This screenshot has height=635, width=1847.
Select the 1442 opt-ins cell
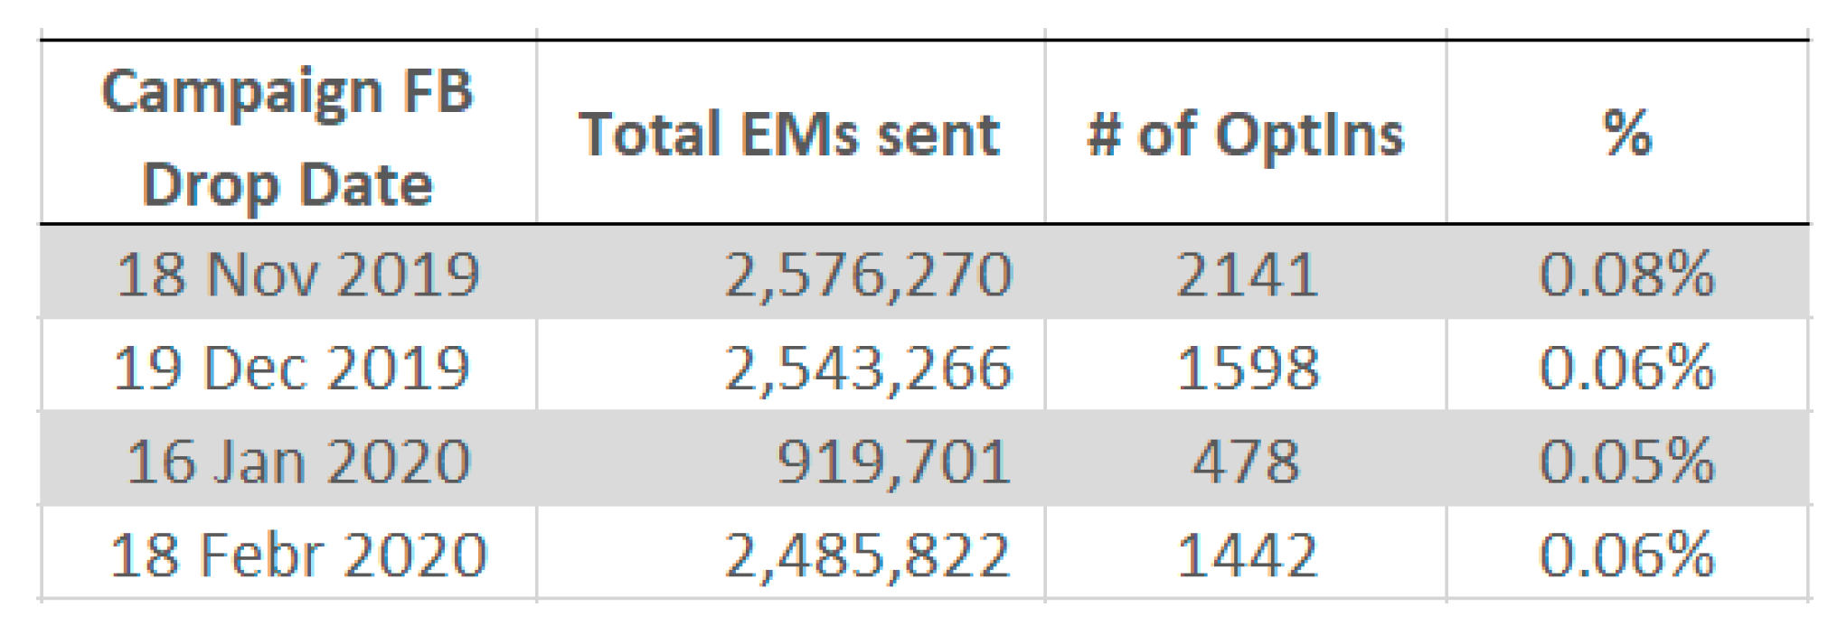tap(1247, 555)
